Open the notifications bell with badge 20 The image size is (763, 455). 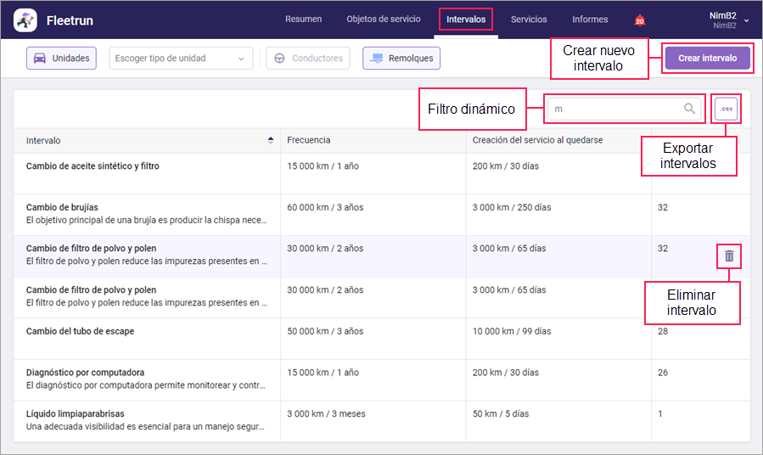coord(639,20)
